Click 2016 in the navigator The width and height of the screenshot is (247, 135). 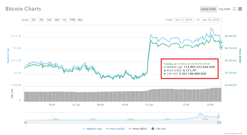pyautogui.click(x=131, y=119)
